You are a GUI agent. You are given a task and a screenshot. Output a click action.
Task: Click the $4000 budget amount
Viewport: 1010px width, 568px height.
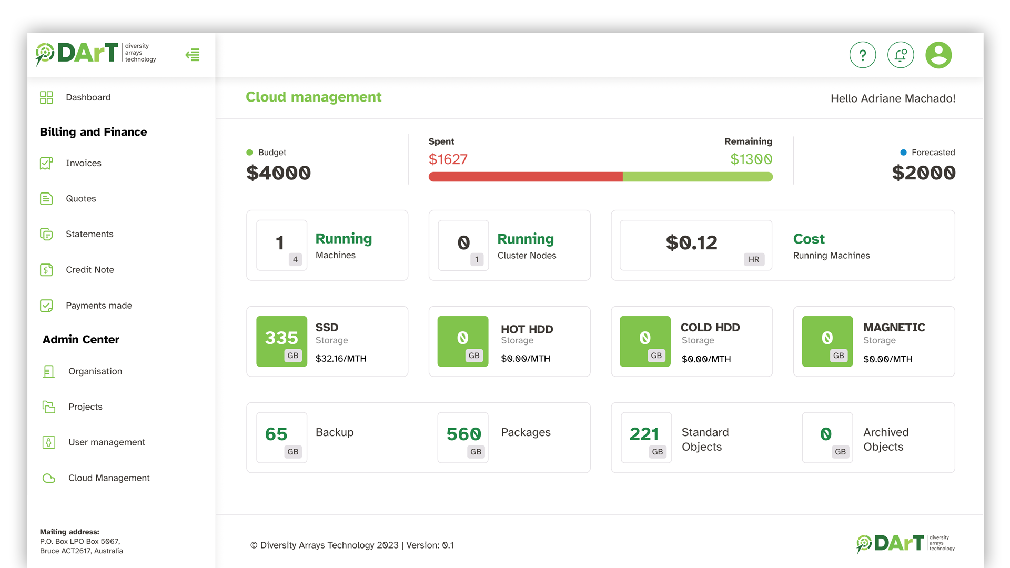[x=278, y=173]
